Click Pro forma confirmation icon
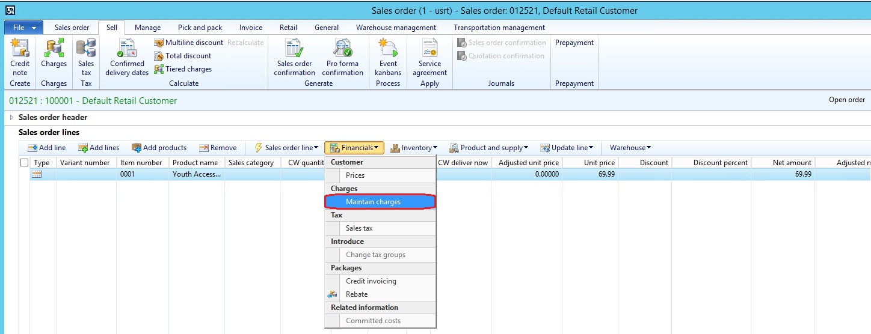Viewport: 871px width, 334px height. click(x=342, y=57)
